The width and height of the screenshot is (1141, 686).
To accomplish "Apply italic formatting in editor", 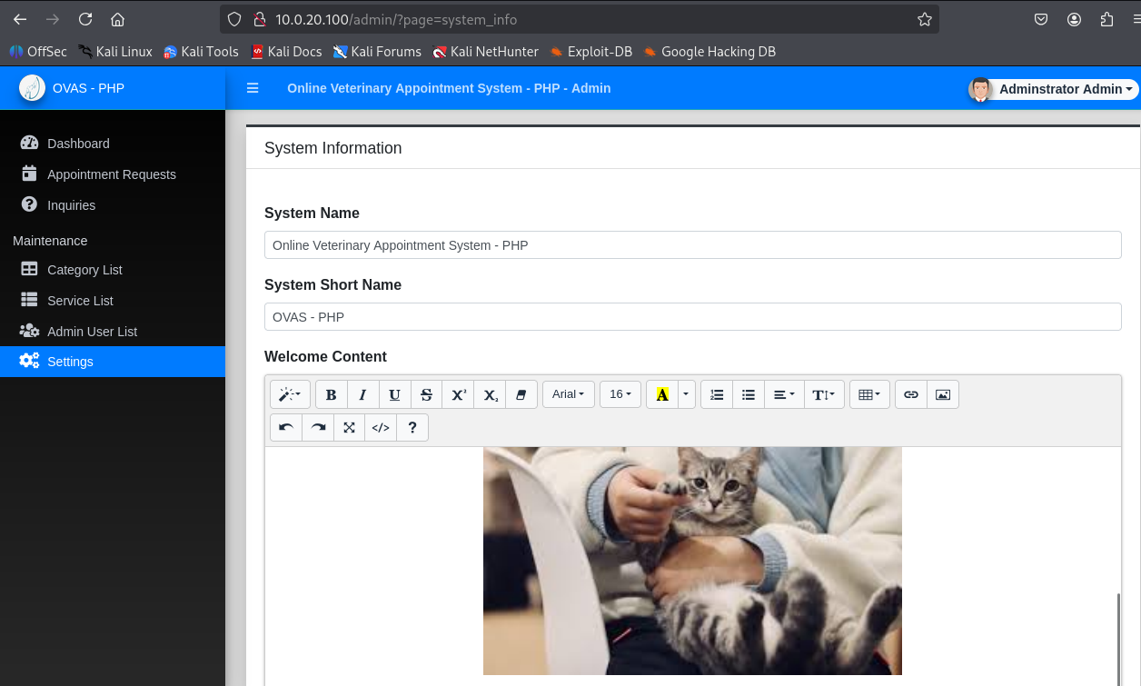I will 362,394.
